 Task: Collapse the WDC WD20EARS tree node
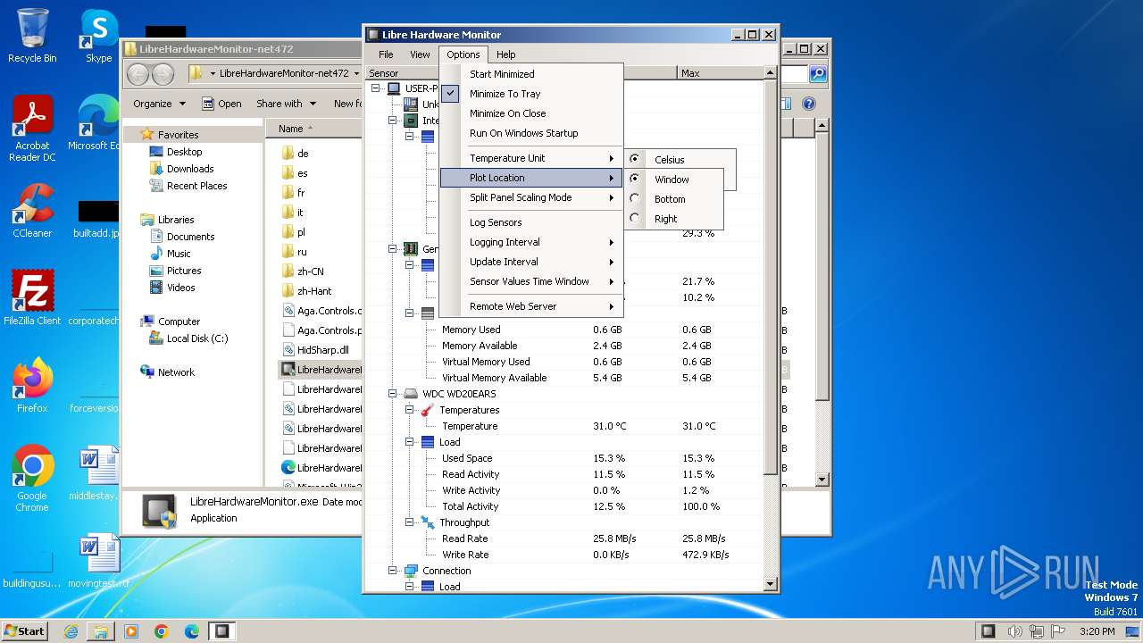393,394
